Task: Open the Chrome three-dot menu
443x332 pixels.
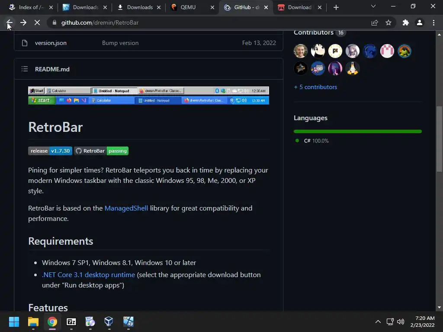Action: point(433,22)
